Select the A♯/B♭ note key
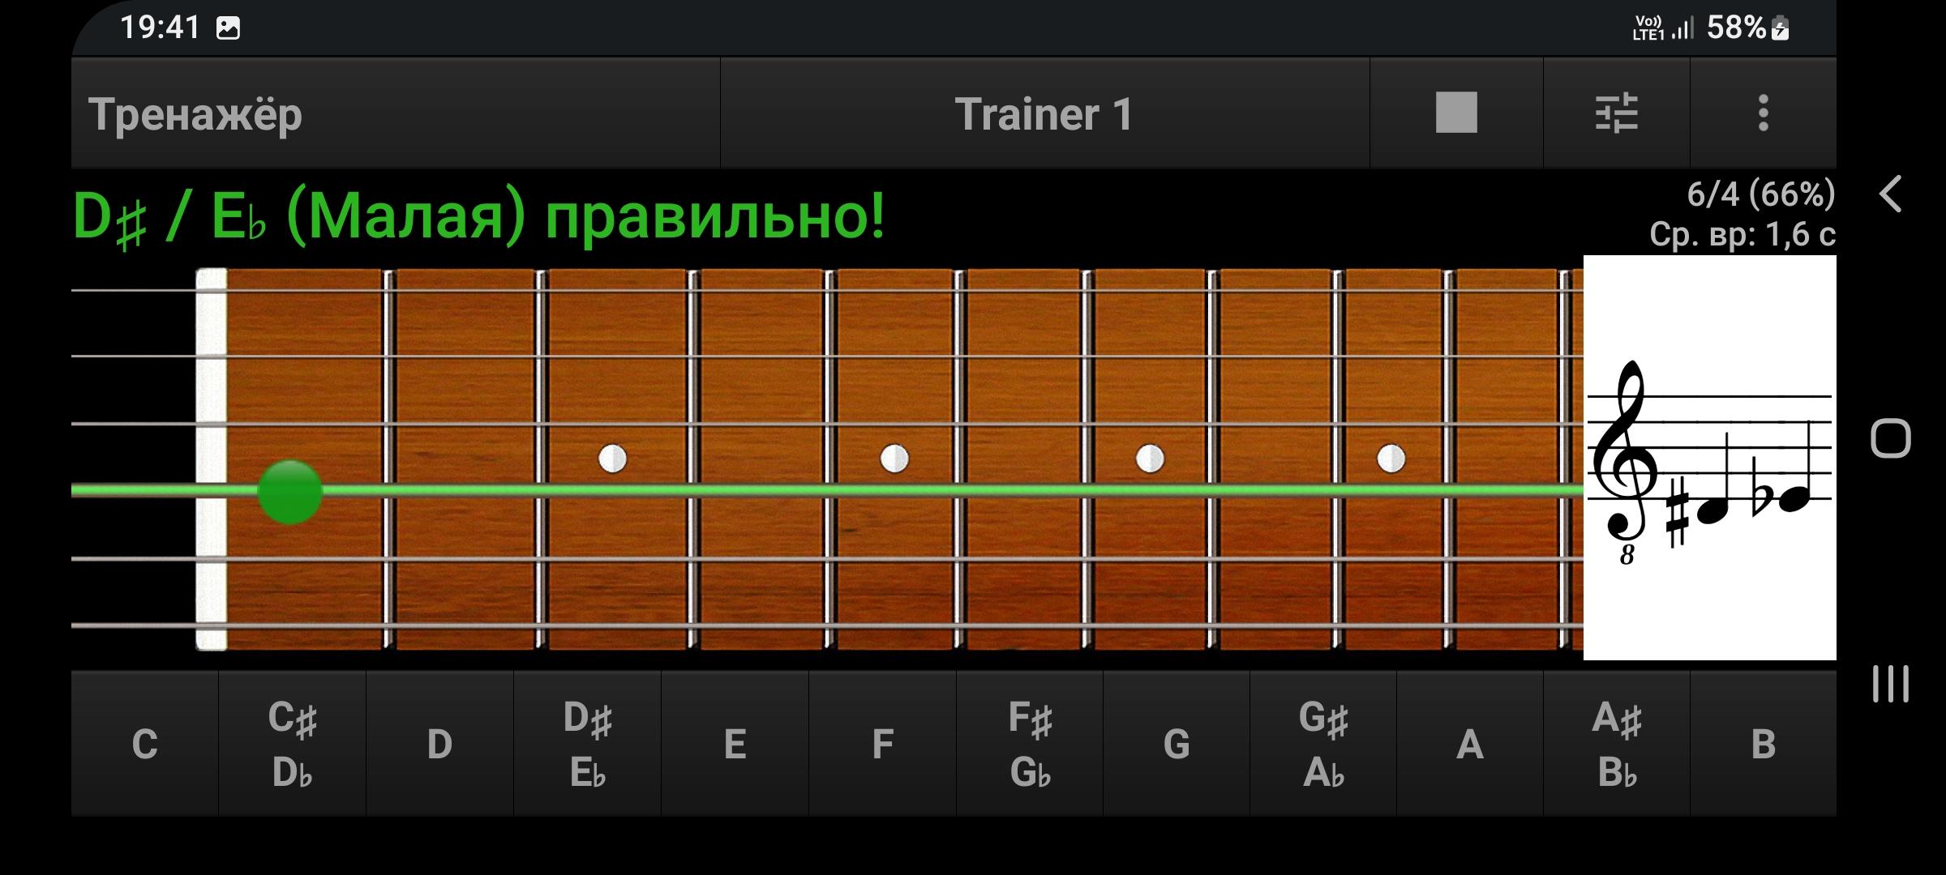The width and height of the screenshot is (1946, 875). coord(1617,744)
